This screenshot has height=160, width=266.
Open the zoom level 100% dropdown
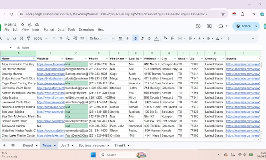pyautogui.click(x=40, y=38)
